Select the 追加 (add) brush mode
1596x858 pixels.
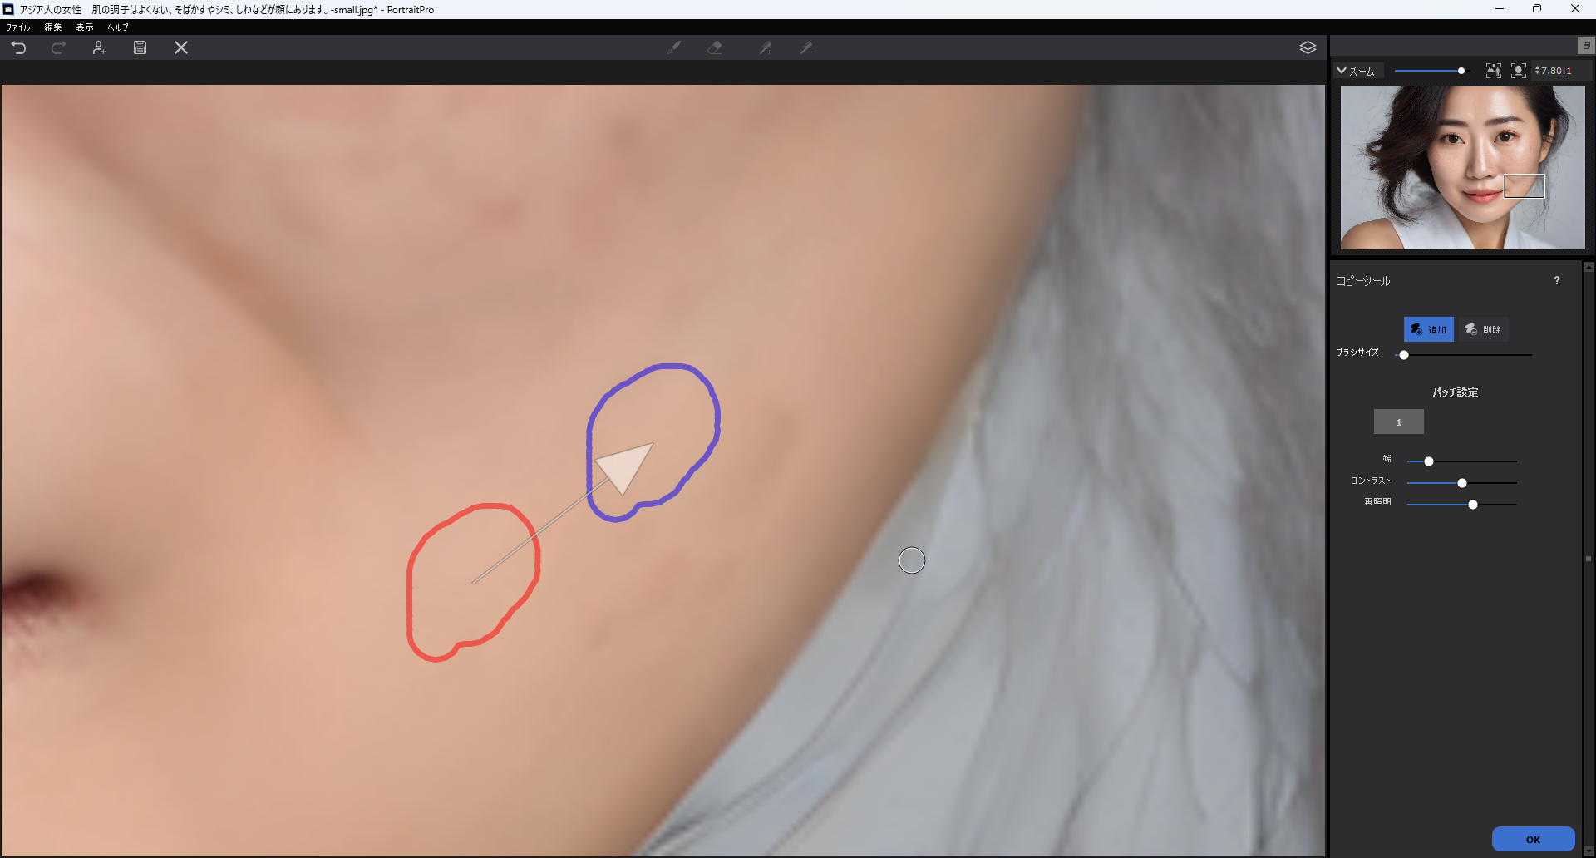[1428, 329]
